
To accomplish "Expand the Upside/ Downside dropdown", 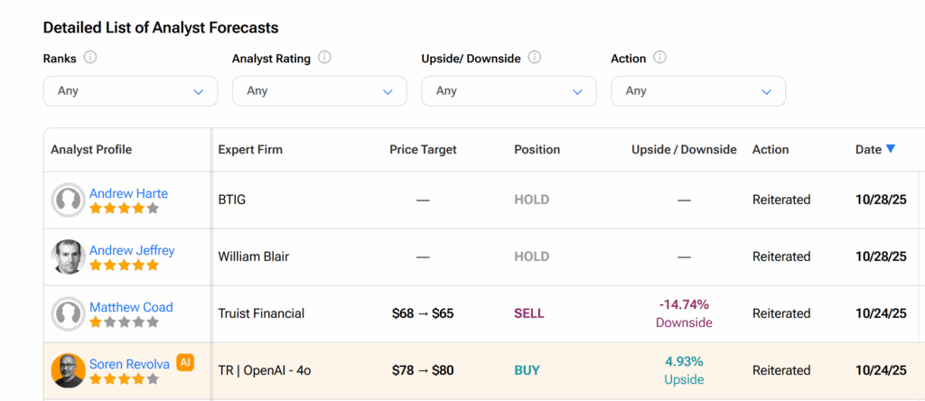I will (509, 91).
